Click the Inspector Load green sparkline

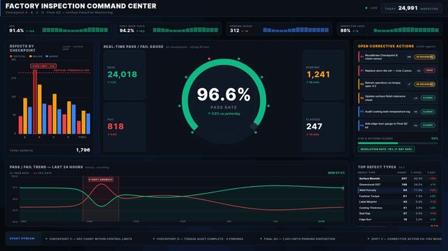406,29
